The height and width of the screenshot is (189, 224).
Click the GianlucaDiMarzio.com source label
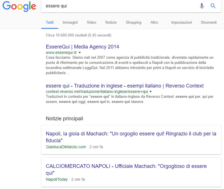[66, 147]
